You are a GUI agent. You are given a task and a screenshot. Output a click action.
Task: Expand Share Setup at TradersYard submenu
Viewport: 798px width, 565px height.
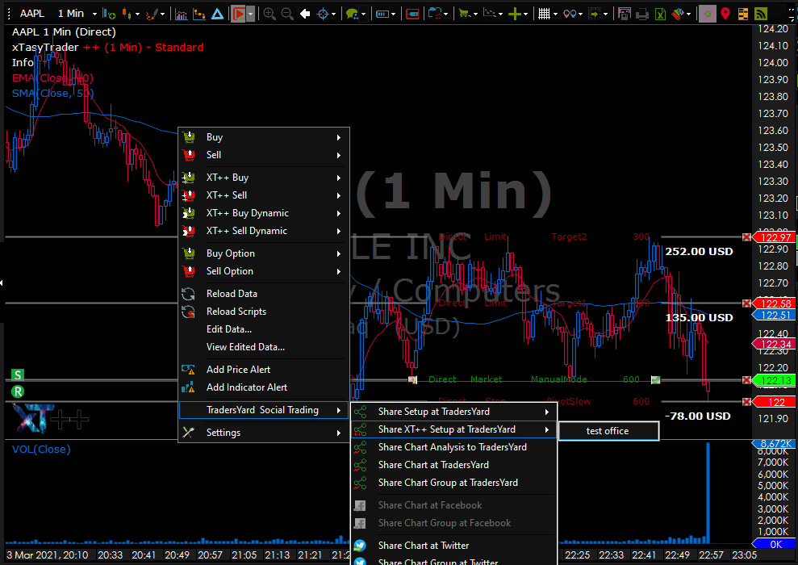(x=454, y=412)
